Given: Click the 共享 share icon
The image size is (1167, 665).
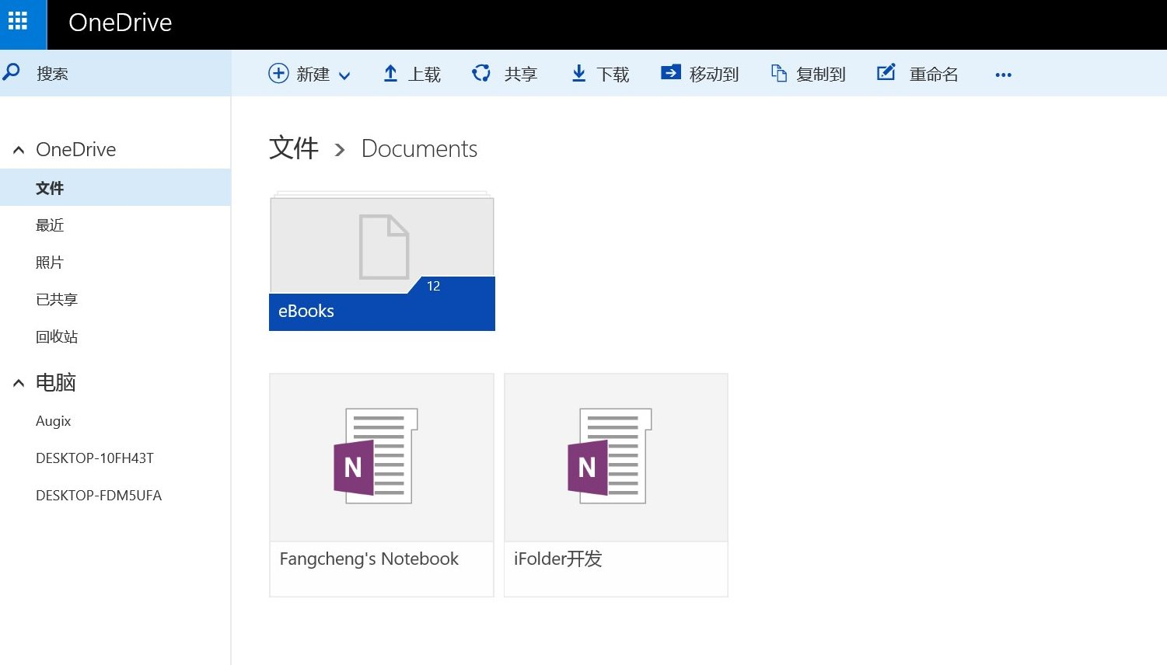Looking at the screenshot, I should (481, 73).
